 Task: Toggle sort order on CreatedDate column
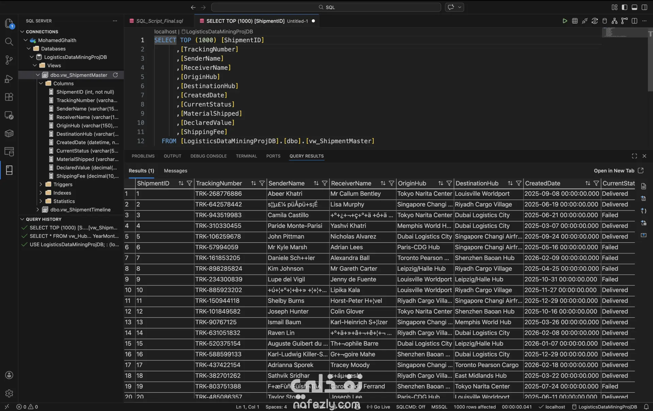(x=588, y=184)
